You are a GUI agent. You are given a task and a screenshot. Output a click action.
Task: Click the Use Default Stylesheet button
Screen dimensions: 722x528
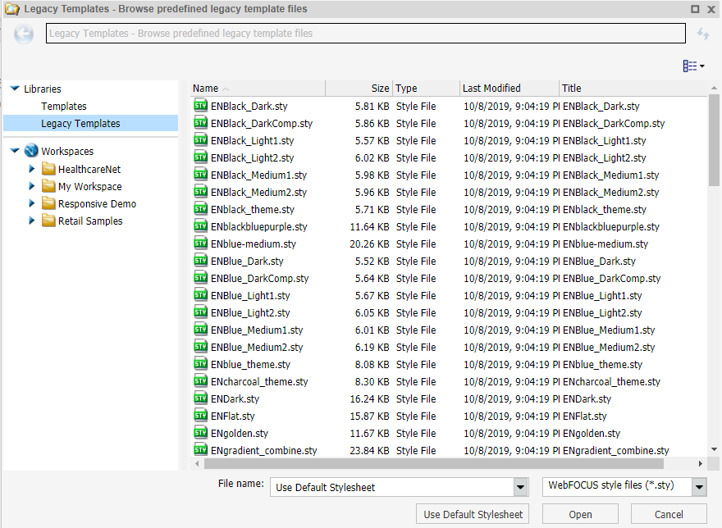point(473,514)
